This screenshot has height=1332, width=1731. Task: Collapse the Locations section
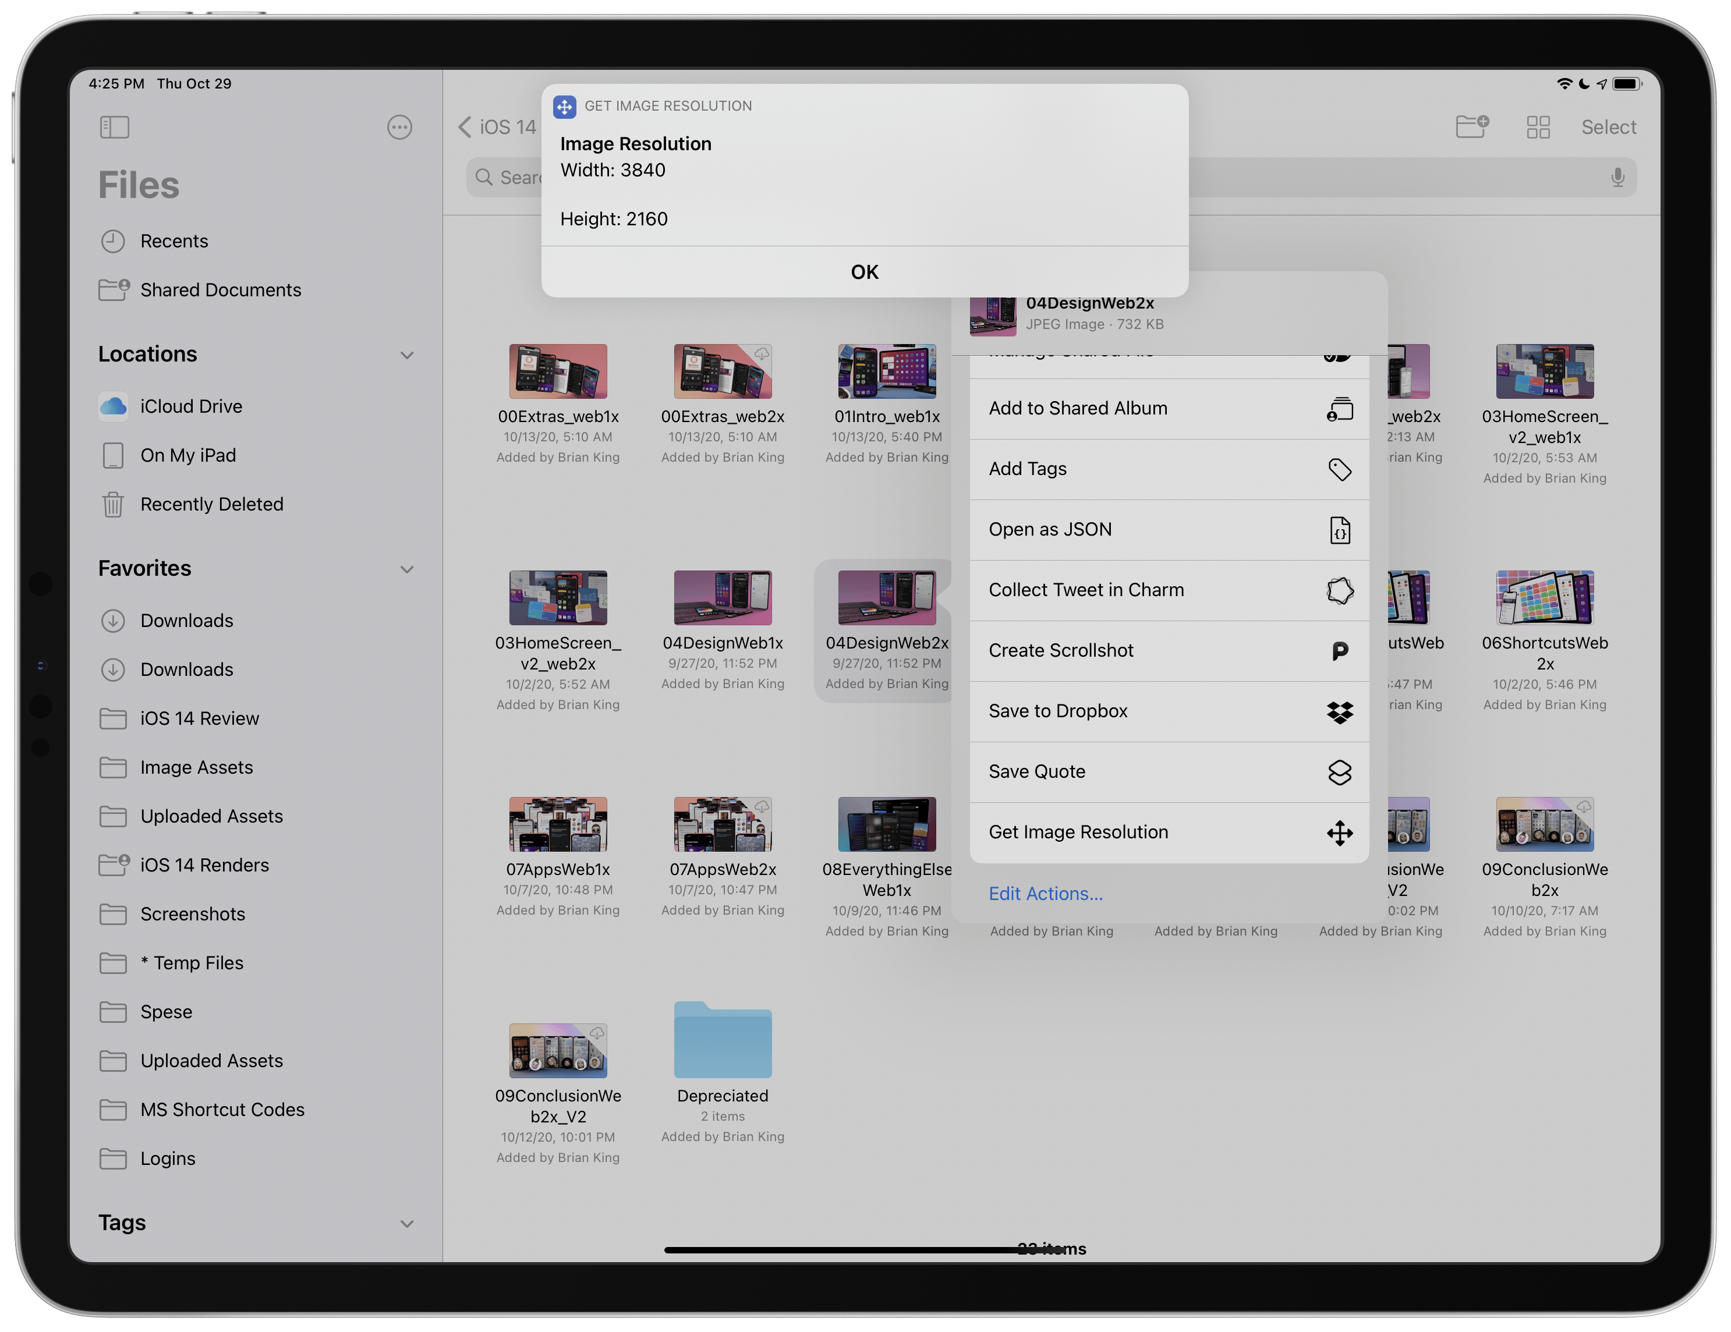click(406, 355)
